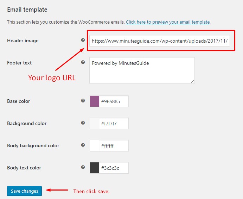
Task: Click the Base color help icon
Action: click(83, 101)
